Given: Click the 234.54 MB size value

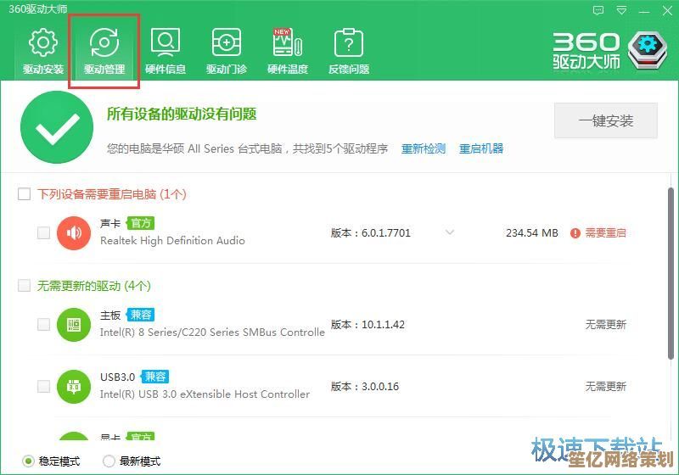Looking at the screenshot, I should coord(532,233).
